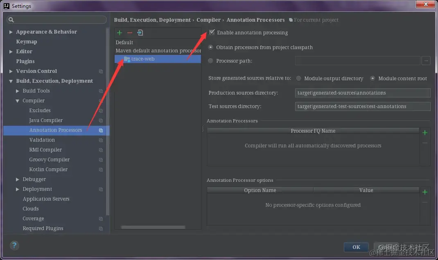Click project-level icon beside Annotation Processors
This screenshot has height=260, width=438.
click(x=101, y=131)
